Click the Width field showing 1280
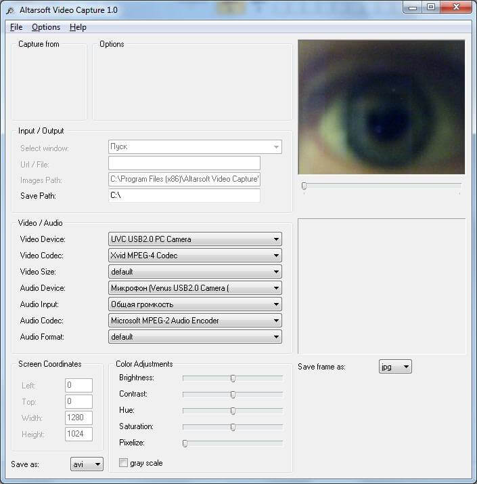Screen dimensions: 477x484 (x=79, y=418)
